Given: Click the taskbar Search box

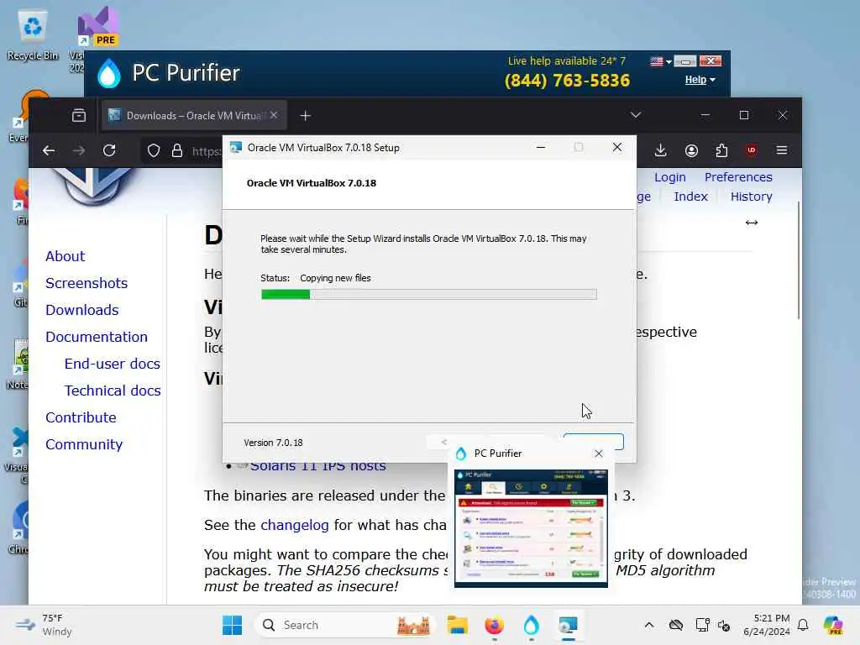Looking at the screenshot, I should tap(343, 625).
